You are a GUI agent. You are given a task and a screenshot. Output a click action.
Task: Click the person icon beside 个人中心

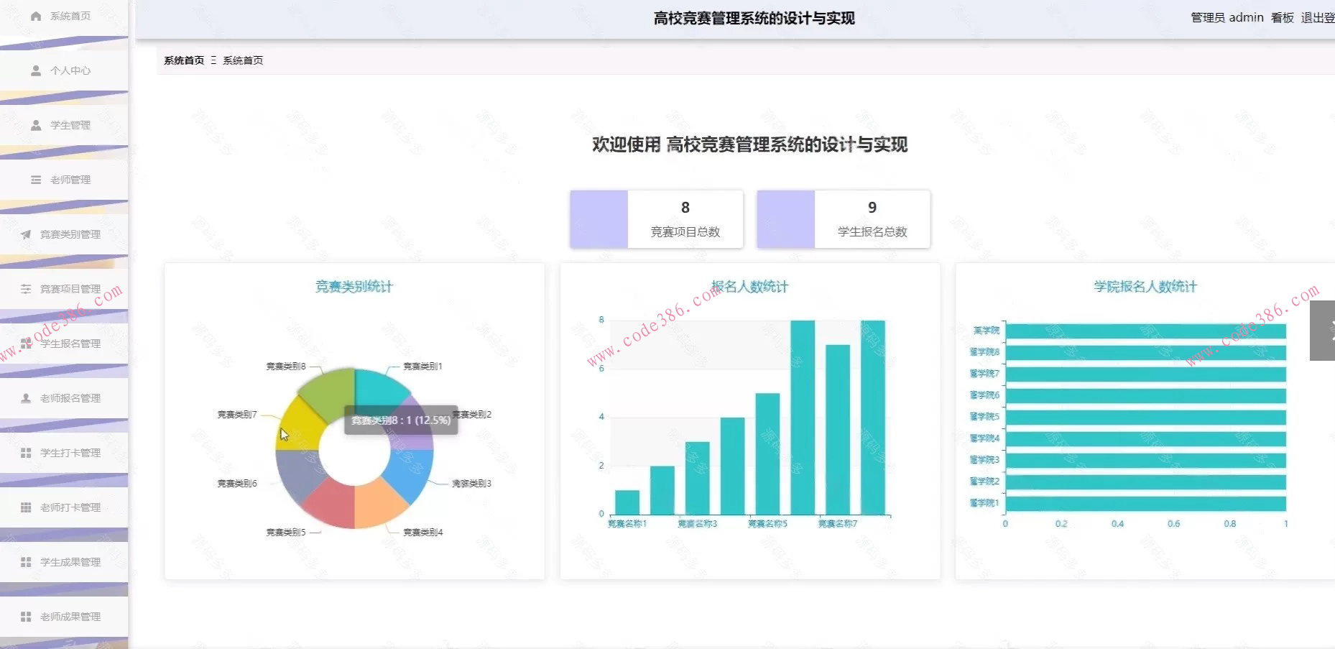tap(36, 70)
